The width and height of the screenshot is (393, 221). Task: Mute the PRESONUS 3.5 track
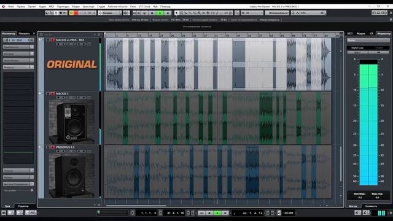click(48, 147)
